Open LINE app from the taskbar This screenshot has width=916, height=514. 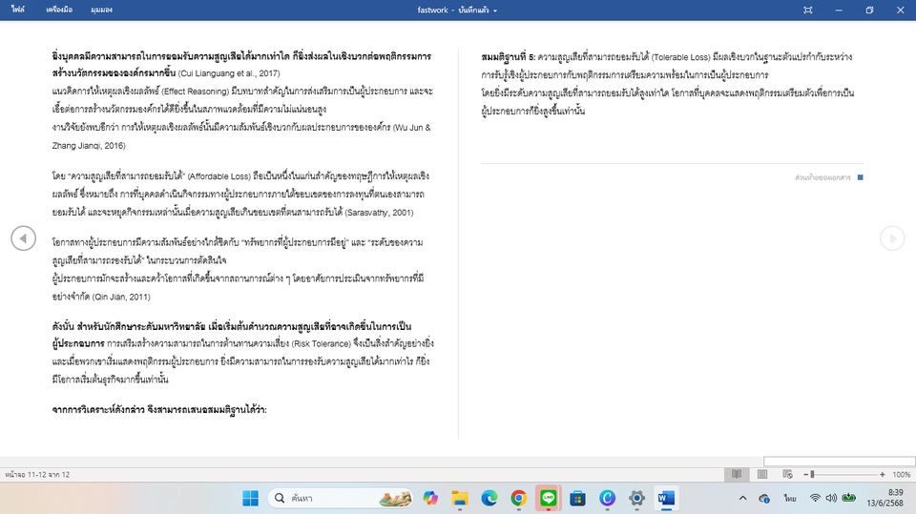coord(548,498)
